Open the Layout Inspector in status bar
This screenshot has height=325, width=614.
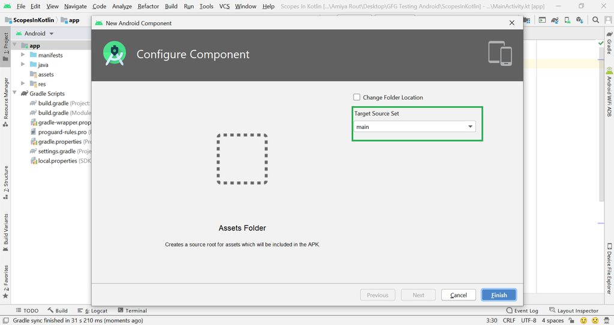click(x=574, y=311)
